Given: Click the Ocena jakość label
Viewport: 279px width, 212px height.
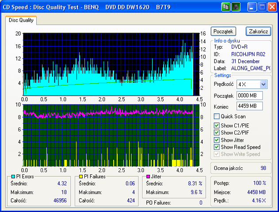Looking at the screenshot, I should coord(228,168).
